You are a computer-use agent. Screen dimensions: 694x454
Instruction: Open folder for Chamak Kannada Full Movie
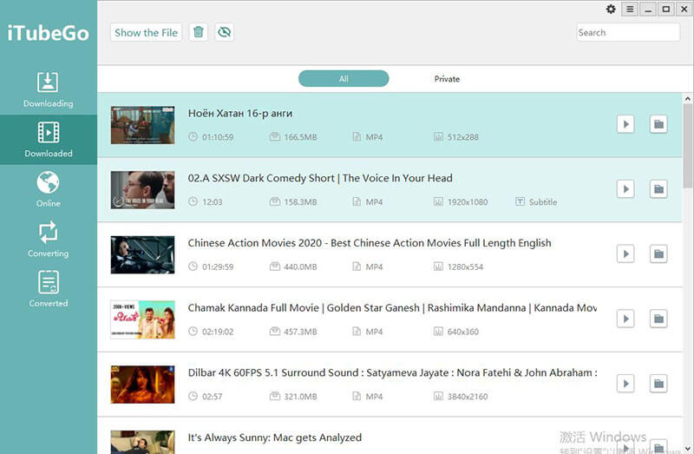coord(658,319)
